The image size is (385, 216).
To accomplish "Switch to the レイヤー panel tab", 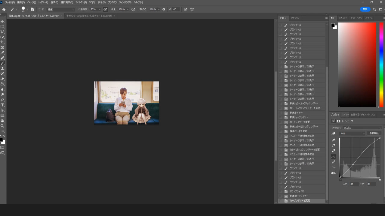I will [x=345, y=115].
